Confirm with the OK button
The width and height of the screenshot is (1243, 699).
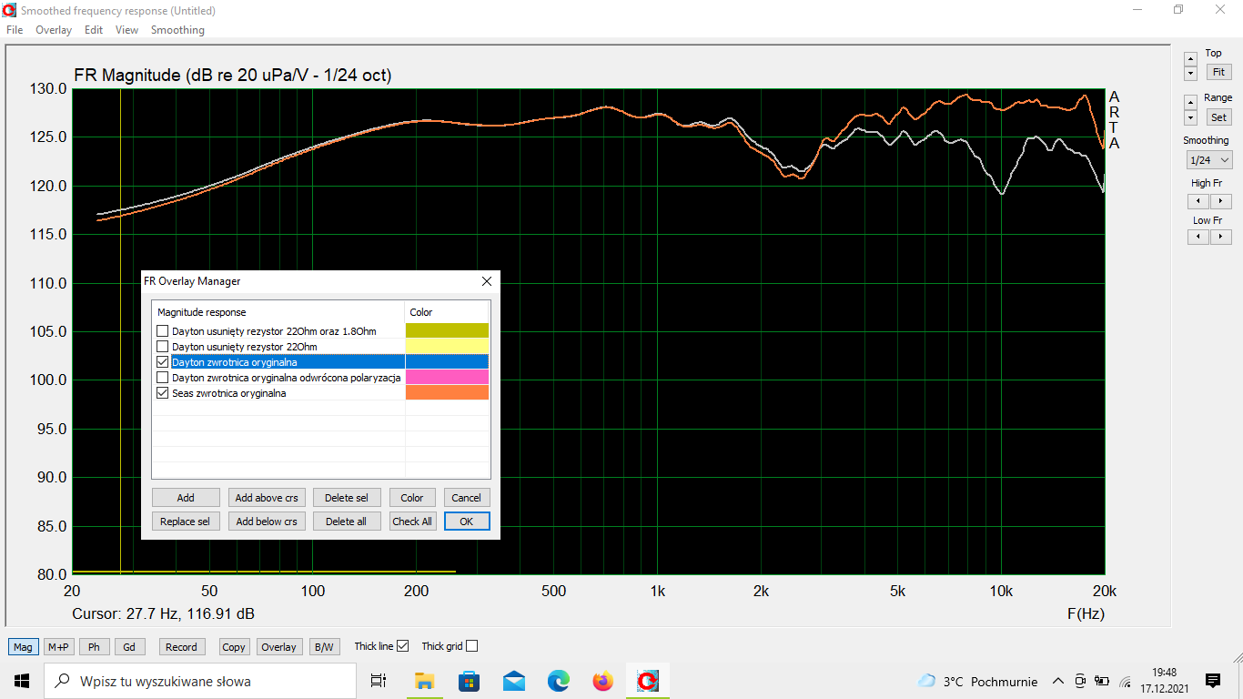[467, 522]
